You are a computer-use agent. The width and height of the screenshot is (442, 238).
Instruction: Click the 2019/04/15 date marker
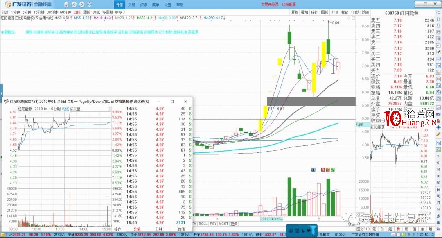click(x=271, y=219)
